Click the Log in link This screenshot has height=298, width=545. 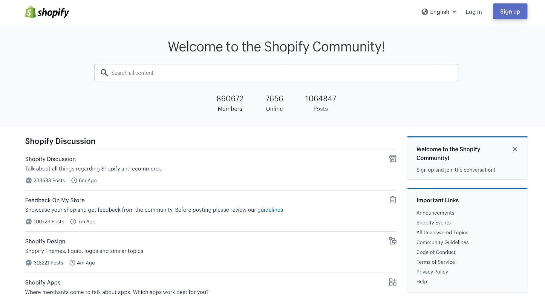tap(474, 12)
